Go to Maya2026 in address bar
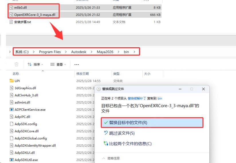Viewport: 236px width, 163px height. 105,52
